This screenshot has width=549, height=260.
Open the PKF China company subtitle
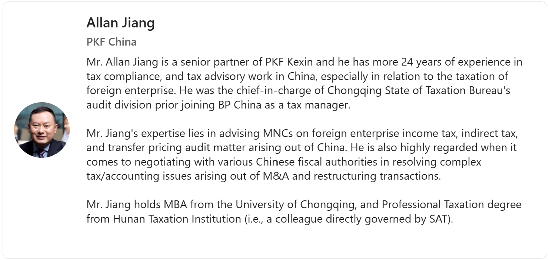coord(111,42)
